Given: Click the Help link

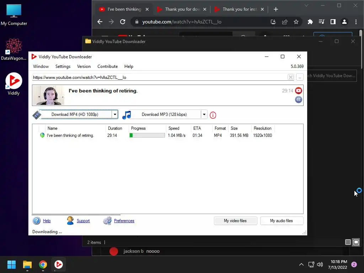Looking at the screenshot, I should 47,221.
